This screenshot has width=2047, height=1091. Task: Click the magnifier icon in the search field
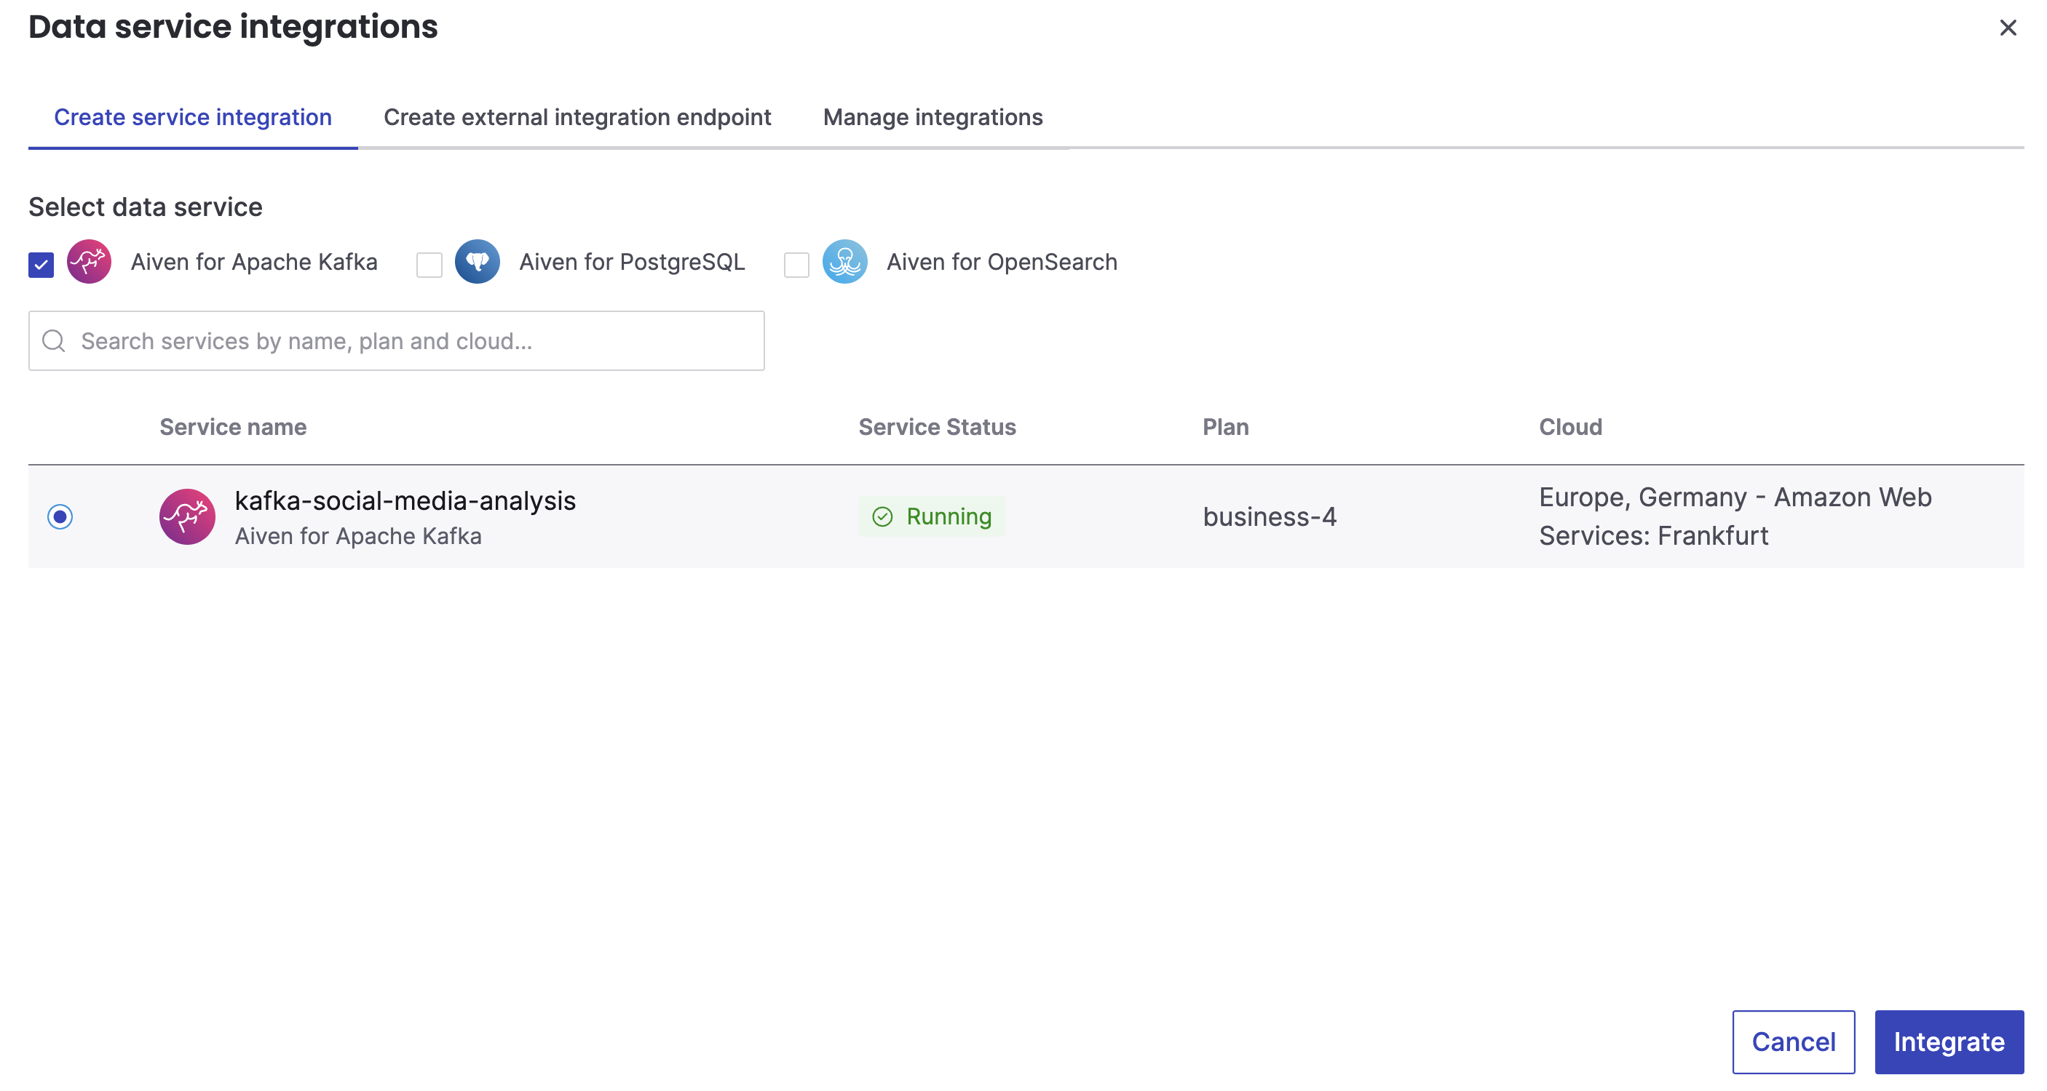coord(53,340)
